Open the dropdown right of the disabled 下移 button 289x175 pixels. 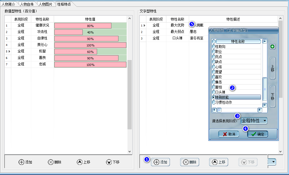coord(273,162)
